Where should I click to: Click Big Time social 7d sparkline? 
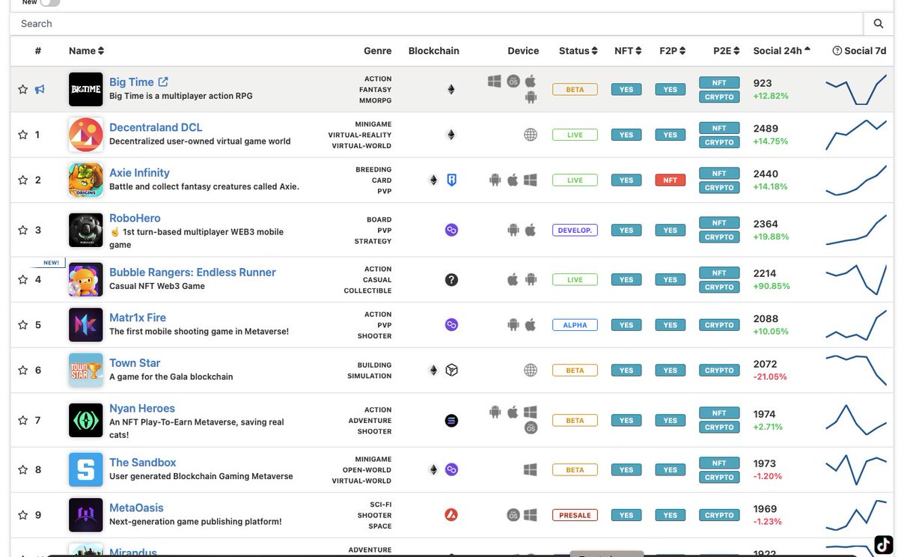click(x=856, y=89)
